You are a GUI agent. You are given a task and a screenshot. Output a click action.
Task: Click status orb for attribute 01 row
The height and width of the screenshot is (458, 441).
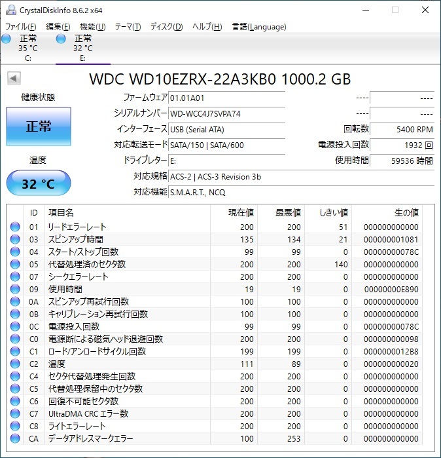pyautogui.click(x=15, y=227)
